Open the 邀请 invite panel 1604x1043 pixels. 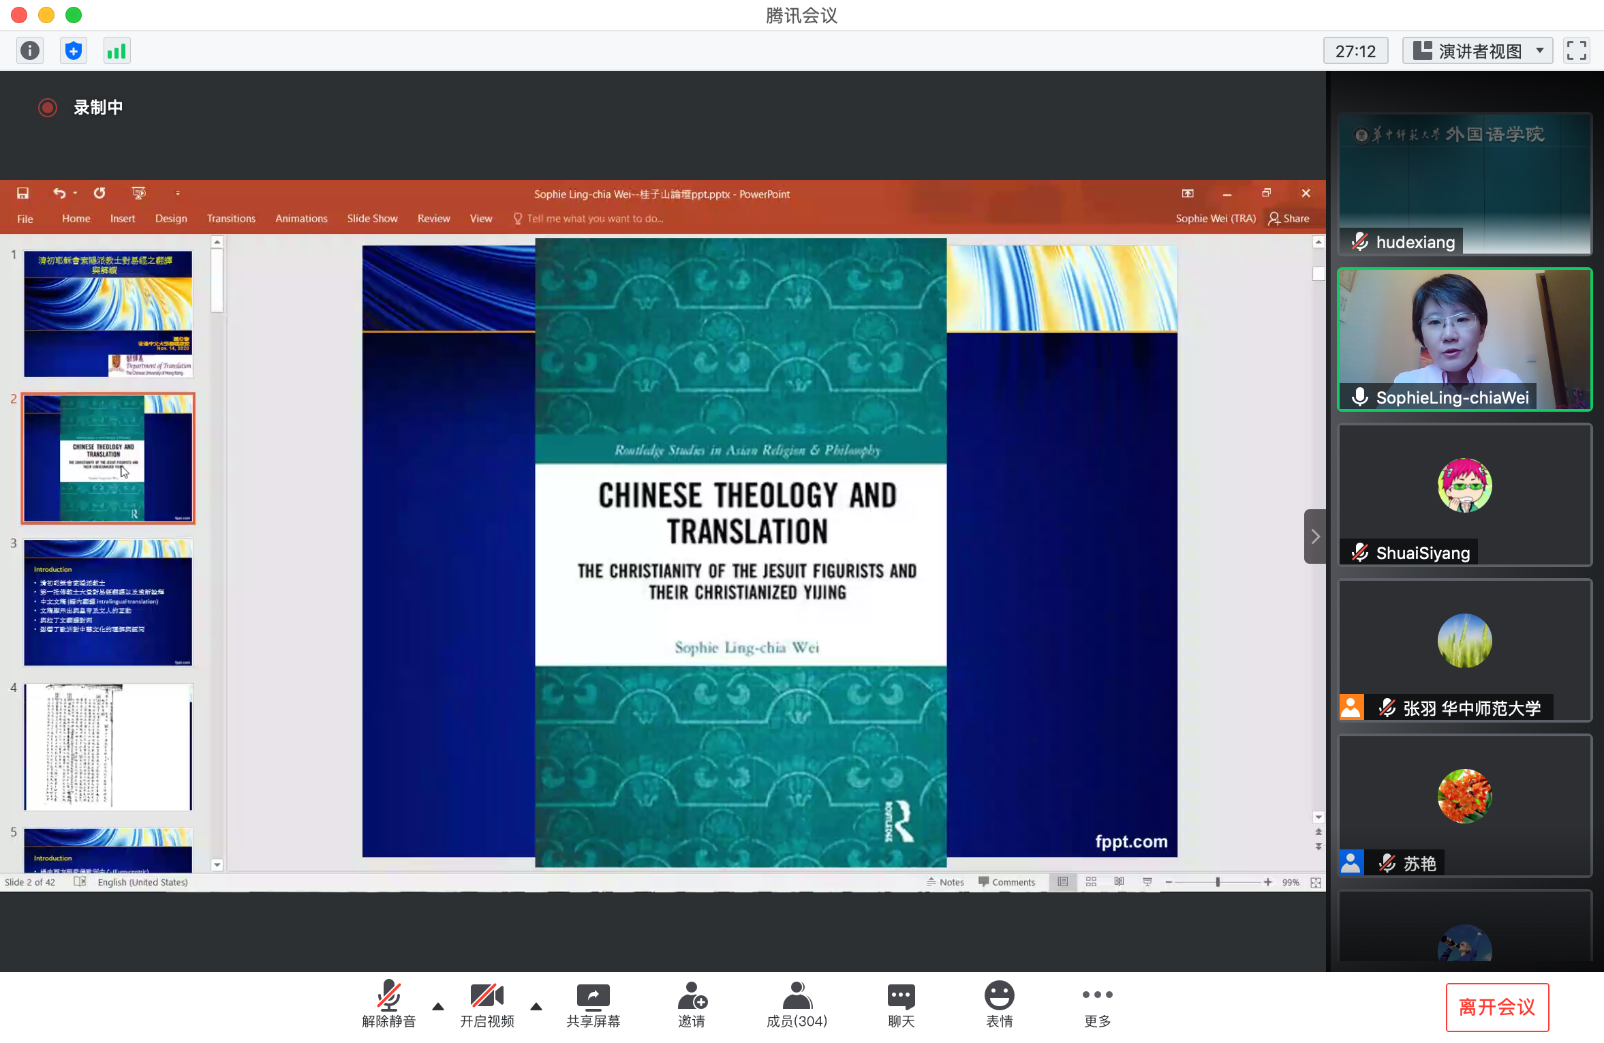pyautogui.click(x=692, y=1004)
